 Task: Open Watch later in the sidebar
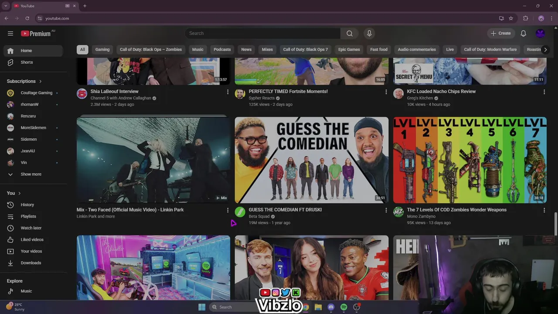(x=33, y=228)
